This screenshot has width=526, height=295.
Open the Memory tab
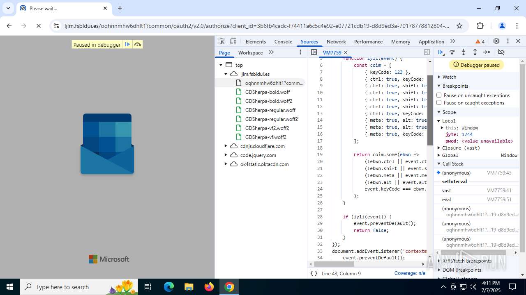click(401, 41)
